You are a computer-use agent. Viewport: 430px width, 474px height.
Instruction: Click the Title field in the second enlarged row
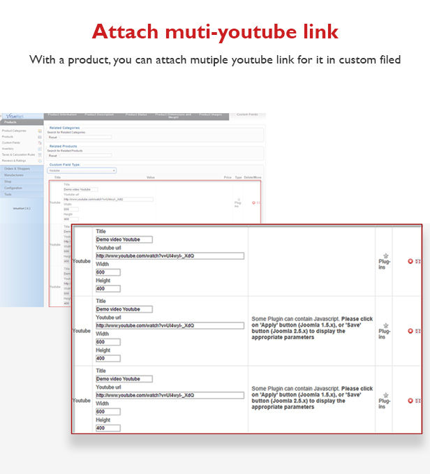124,309
